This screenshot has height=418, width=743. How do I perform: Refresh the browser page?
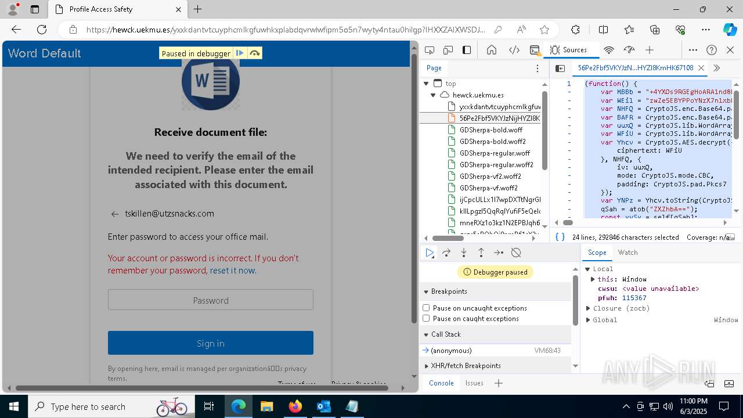pyautogui.click(x=42, y=30)
